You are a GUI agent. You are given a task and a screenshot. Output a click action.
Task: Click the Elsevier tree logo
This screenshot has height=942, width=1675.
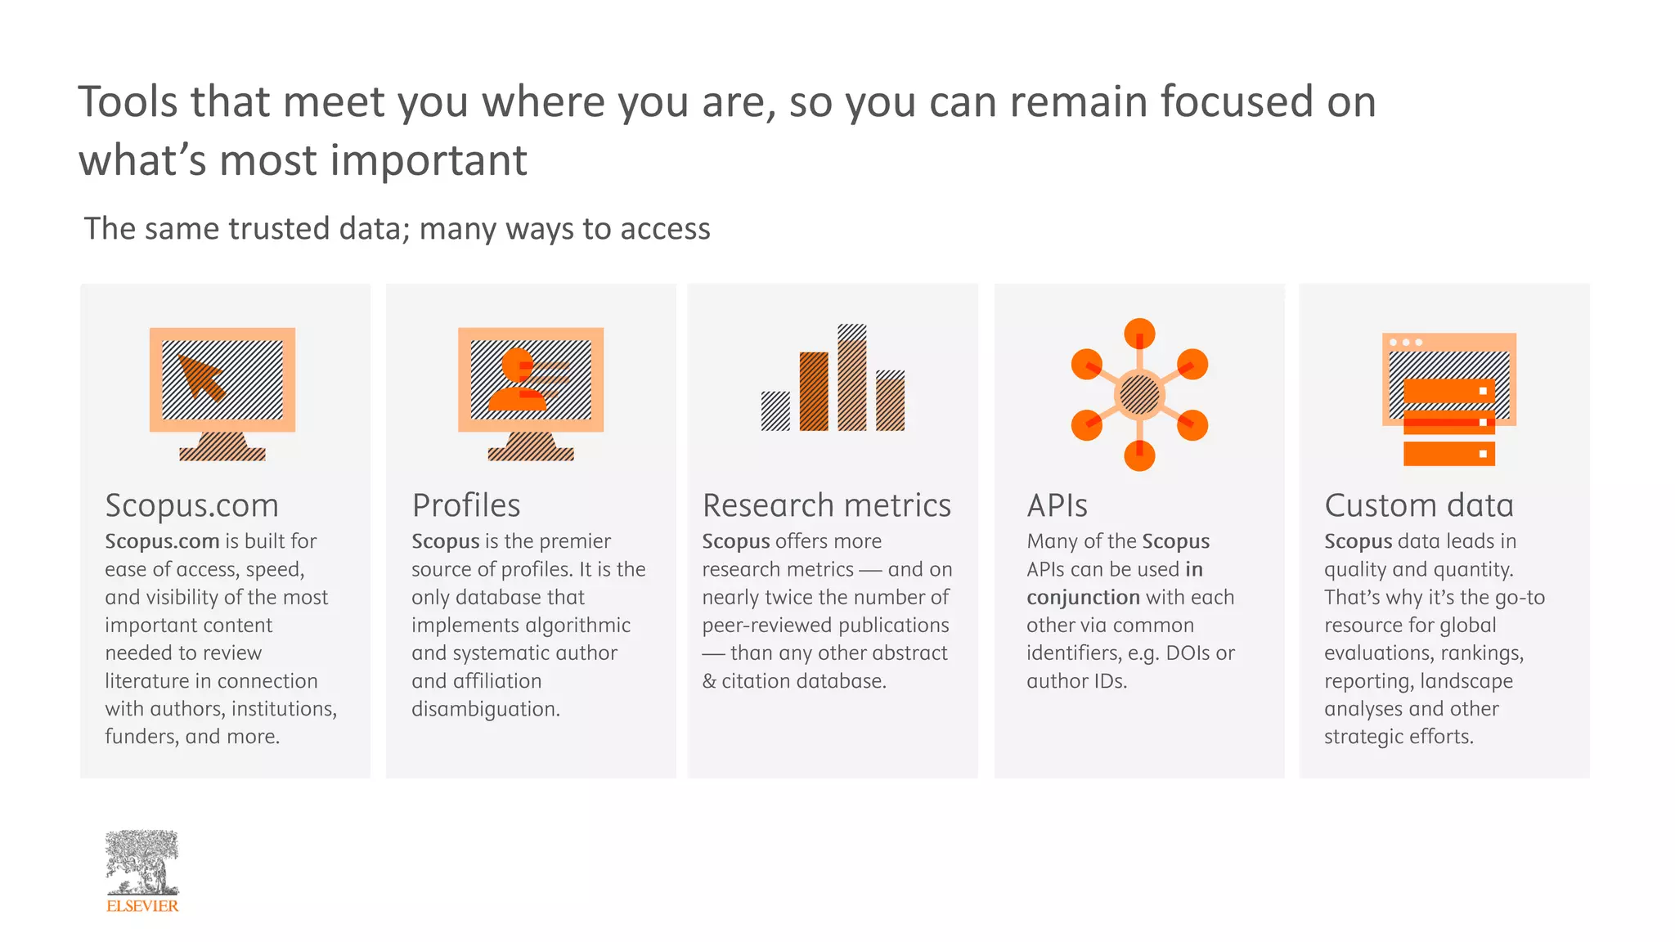pos(142,863)
